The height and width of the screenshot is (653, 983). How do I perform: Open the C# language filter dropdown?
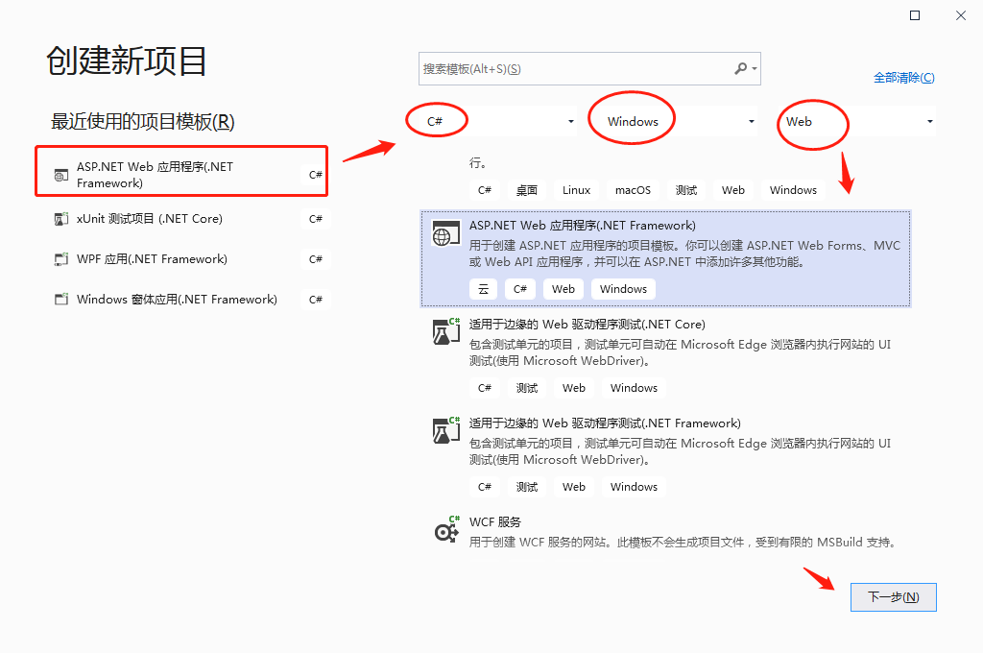tap(499, 121)
